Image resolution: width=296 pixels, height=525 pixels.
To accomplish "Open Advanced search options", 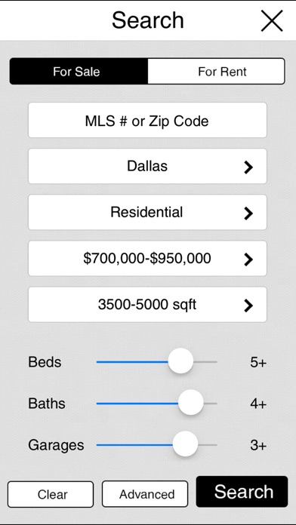I will (x=145, y=494).
